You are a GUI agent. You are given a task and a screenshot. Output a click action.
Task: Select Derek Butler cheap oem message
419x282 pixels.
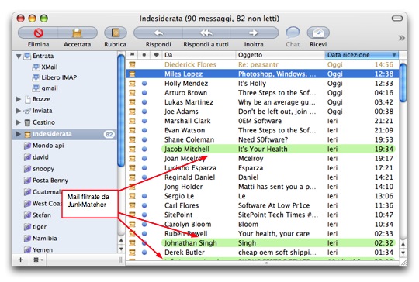click(x=262, y=253)
